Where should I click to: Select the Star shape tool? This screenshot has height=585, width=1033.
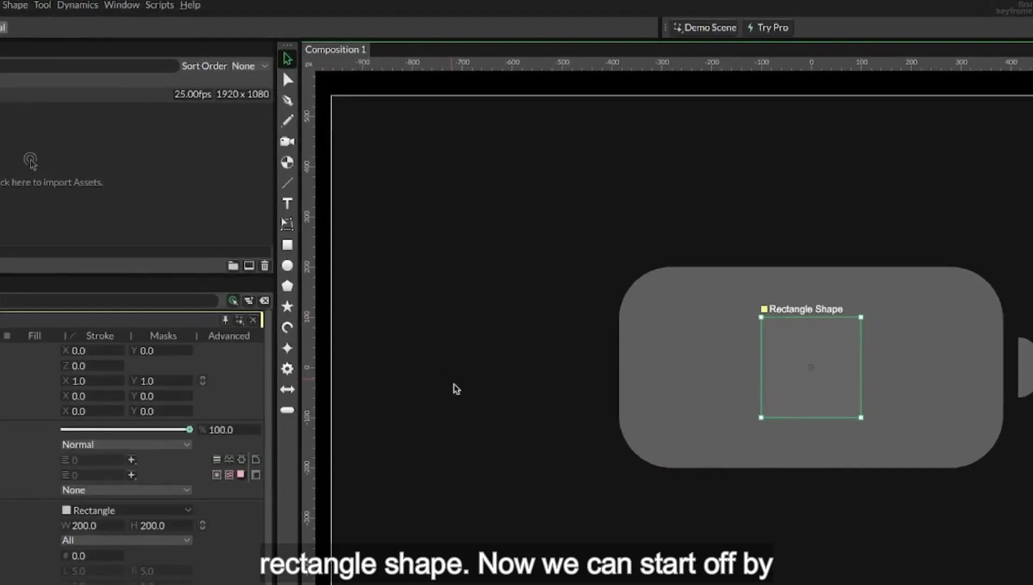point(287,306)
